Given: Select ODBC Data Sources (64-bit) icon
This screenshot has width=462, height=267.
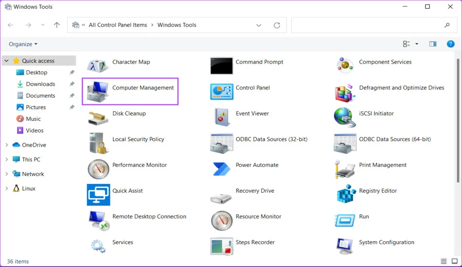Looking at the screenshot, I should click(x=345, y=144).
